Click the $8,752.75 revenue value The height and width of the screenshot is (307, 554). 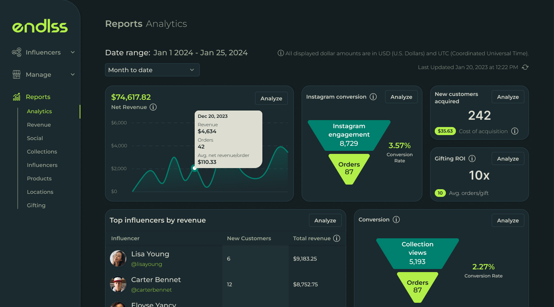[305, 284]
